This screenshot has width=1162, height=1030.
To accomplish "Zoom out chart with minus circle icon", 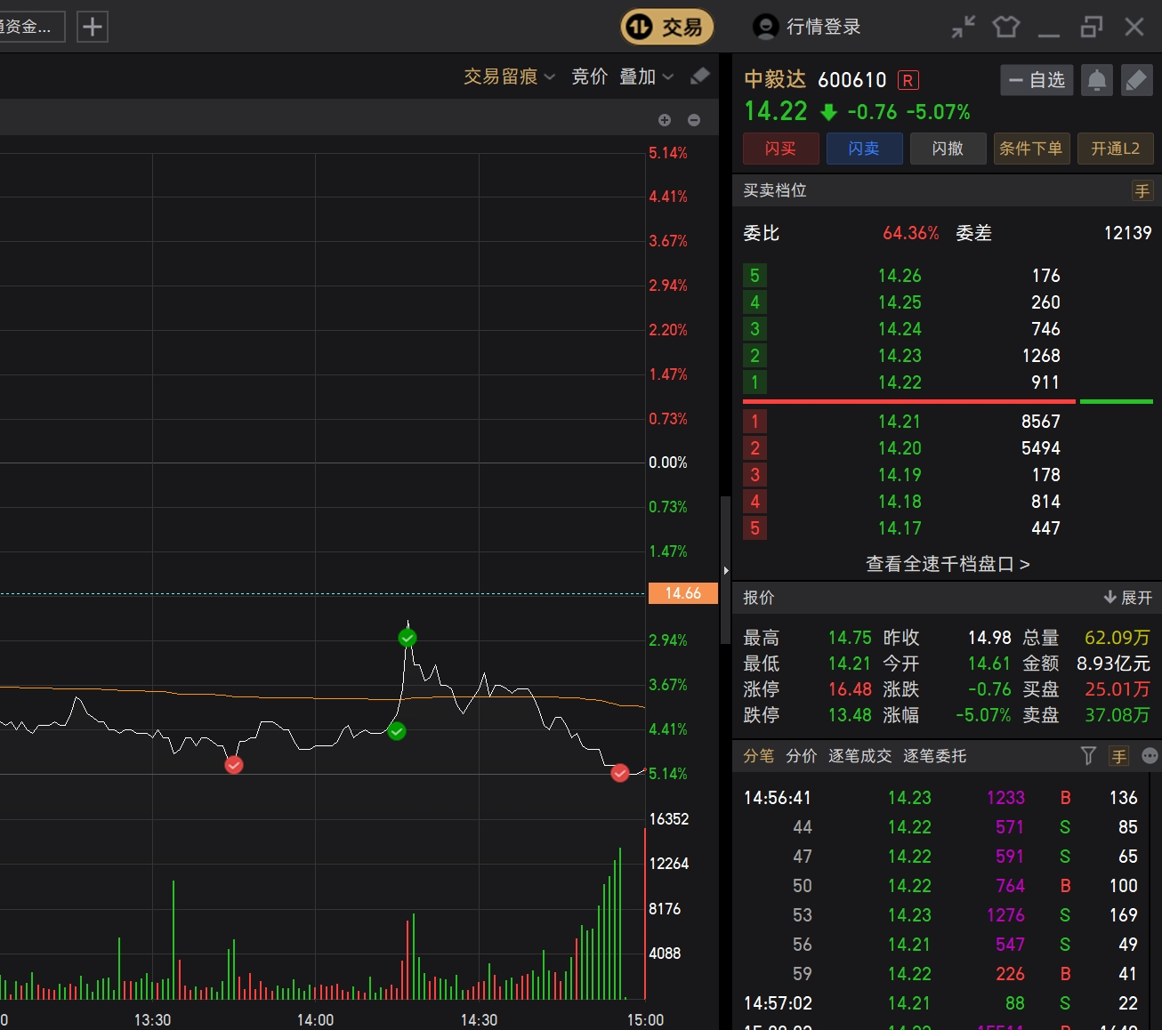I will (x=694, y=120).
